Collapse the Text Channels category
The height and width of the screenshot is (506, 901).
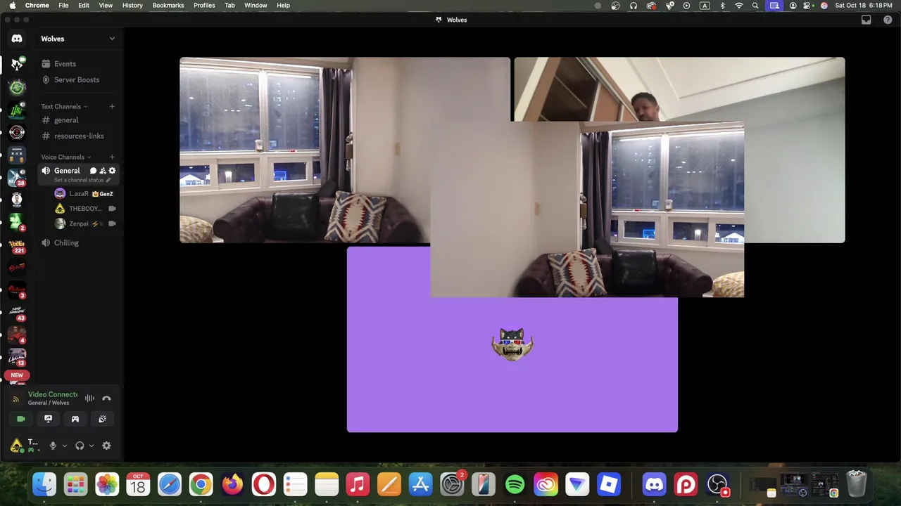coord(64,106)
